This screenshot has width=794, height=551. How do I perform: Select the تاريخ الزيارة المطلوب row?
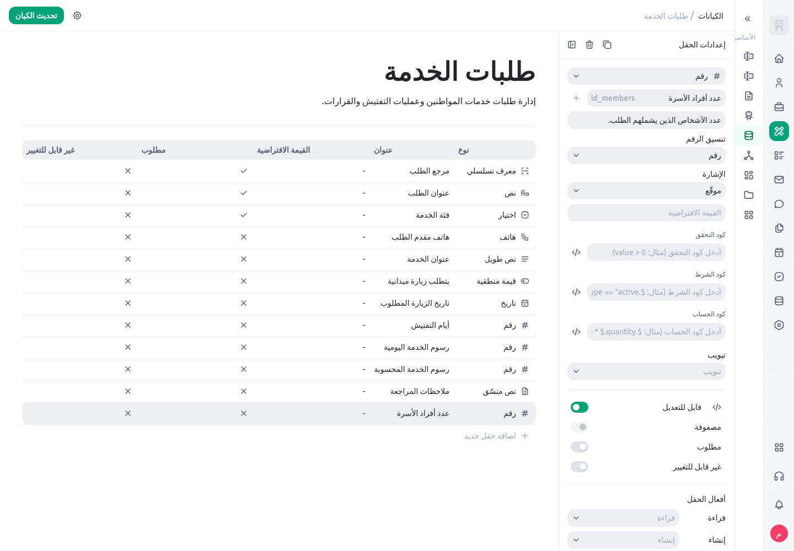pyautogui.click(x=279, y=303)
